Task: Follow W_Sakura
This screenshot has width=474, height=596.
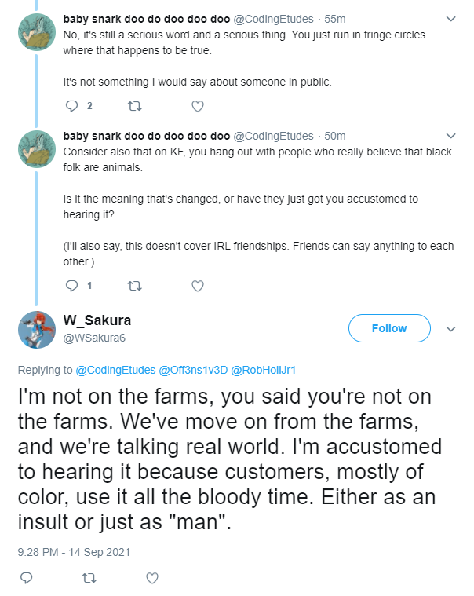Action: (x=389, y=328)
